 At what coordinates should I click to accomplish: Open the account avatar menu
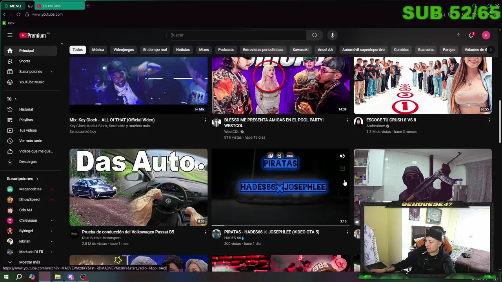(486, 35)
